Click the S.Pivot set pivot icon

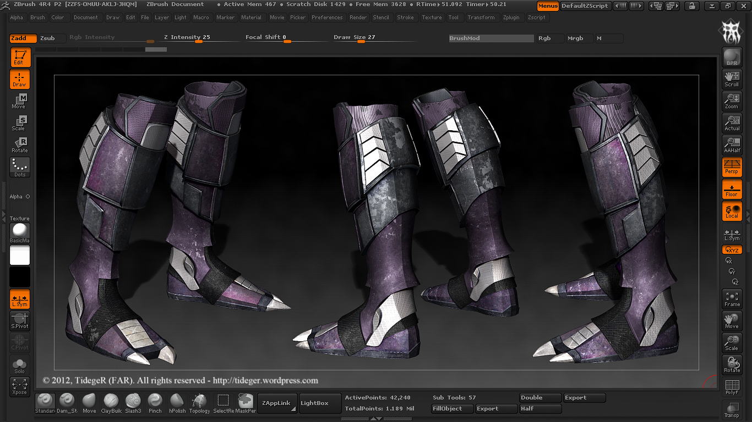tap(20, 321)
